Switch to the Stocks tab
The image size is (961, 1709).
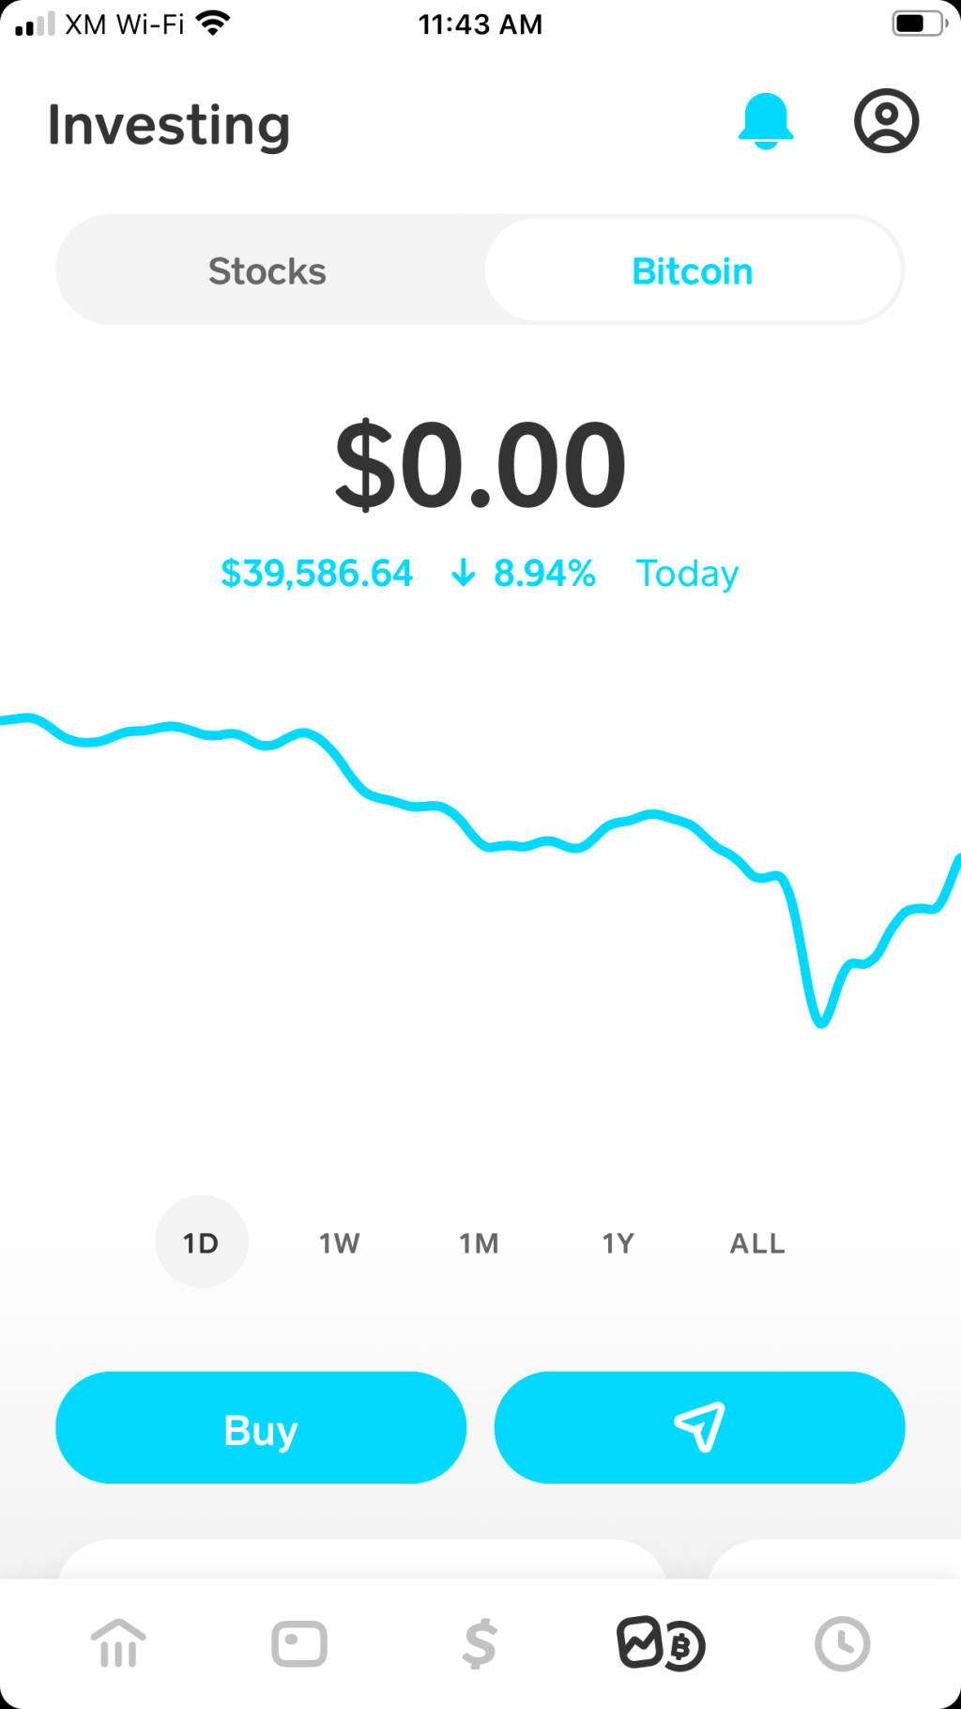coord(267,270)
